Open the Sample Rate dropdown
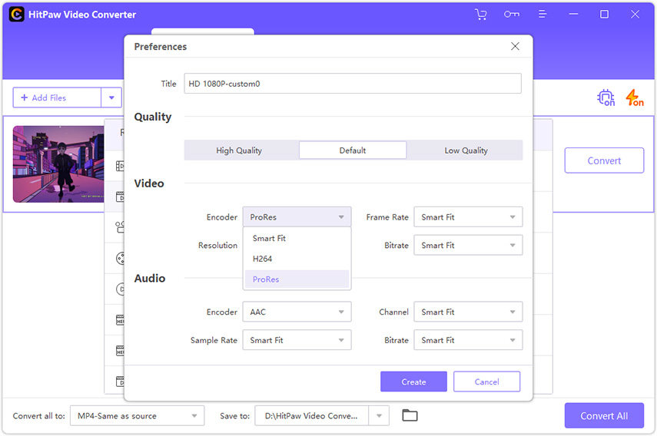Screen dimensions: 657x436 click(297, 340)
